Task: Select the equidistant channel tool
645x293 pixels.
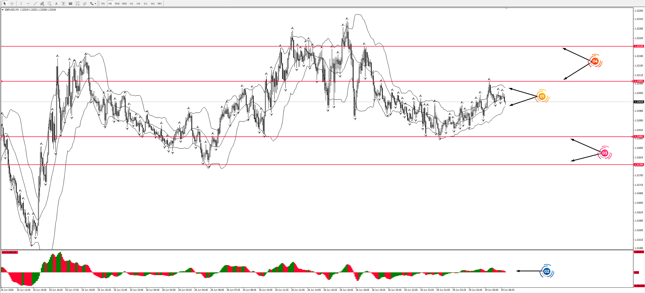Action: tap(42, 4)
